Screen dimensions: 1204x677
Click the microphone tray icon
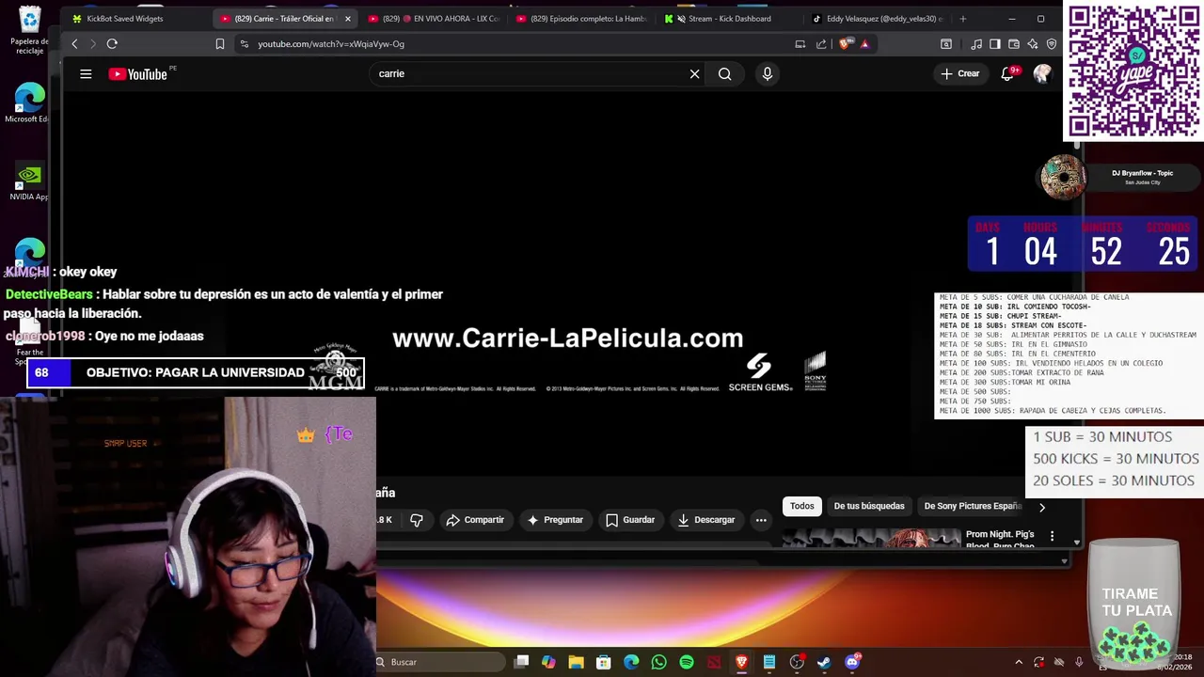pyautogui.click(x=1079, y=662)
